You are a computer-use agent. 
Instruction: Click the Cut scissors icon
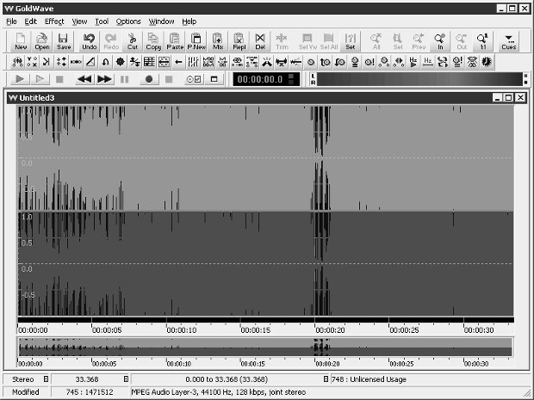[x=132, y=41]
